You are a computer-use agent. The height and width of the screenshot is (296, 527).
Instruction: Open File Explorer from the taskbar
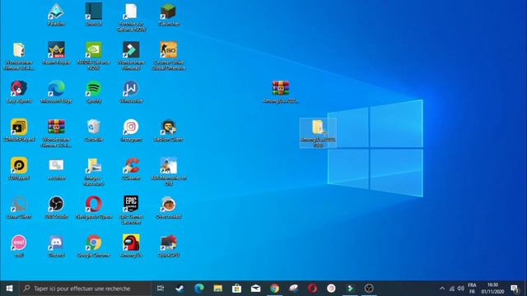(x=217, y=289)
